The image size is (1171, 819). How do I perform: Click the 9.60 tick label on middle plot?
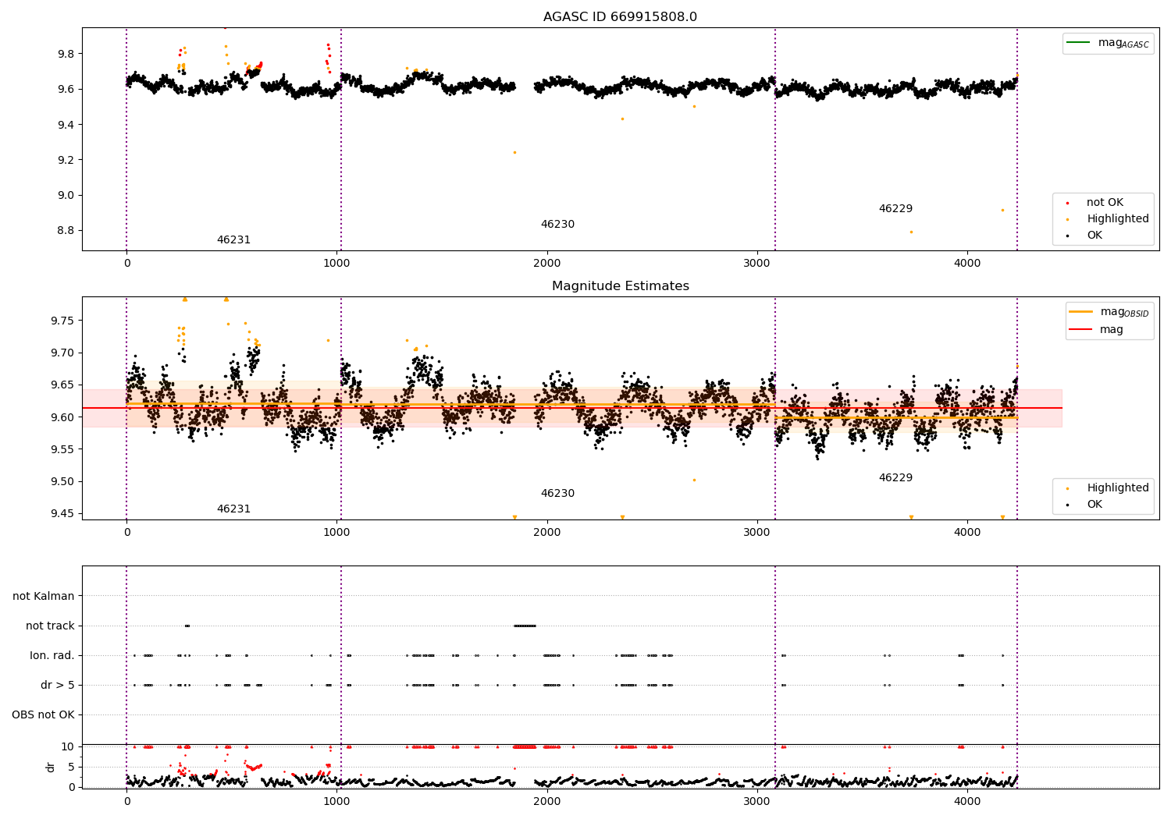click(62, 417)
